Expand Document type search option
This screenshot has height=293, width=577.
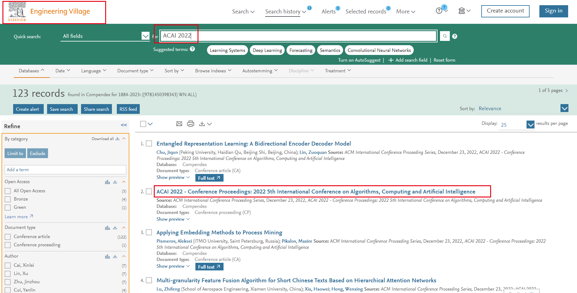click(x=135, y=71)
